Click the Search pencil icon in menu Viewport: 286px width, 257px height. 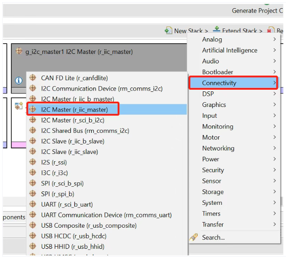pyautogui.click(x=194, y=237)
